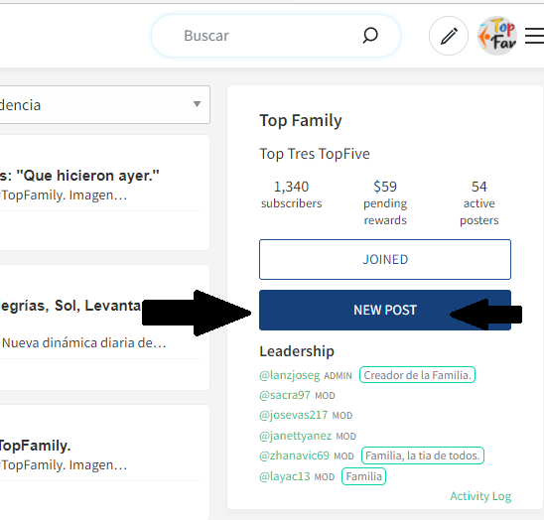Open the hamburger menu icon
544x520 pixels.
tap(534, 36)
